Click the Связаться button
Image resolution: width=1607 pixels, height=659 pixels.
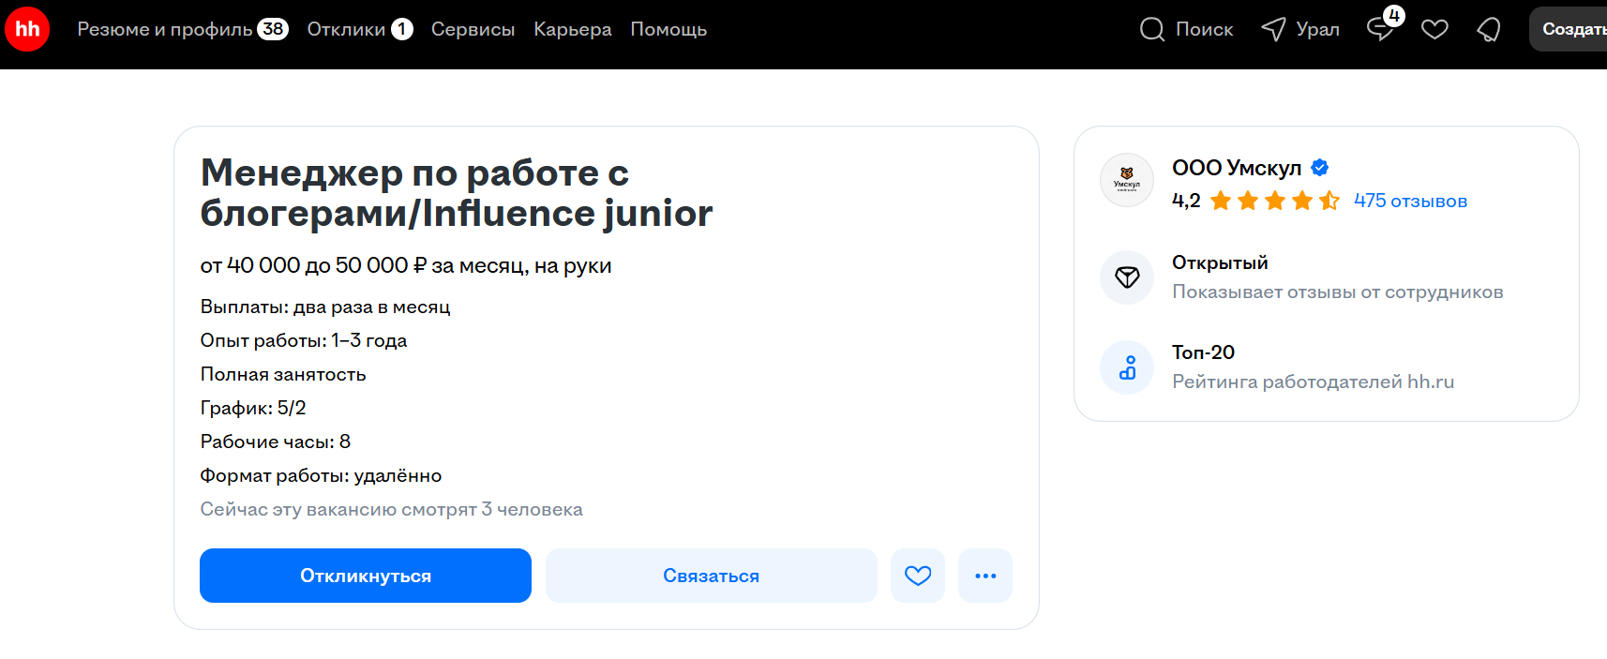click(712, 576)
